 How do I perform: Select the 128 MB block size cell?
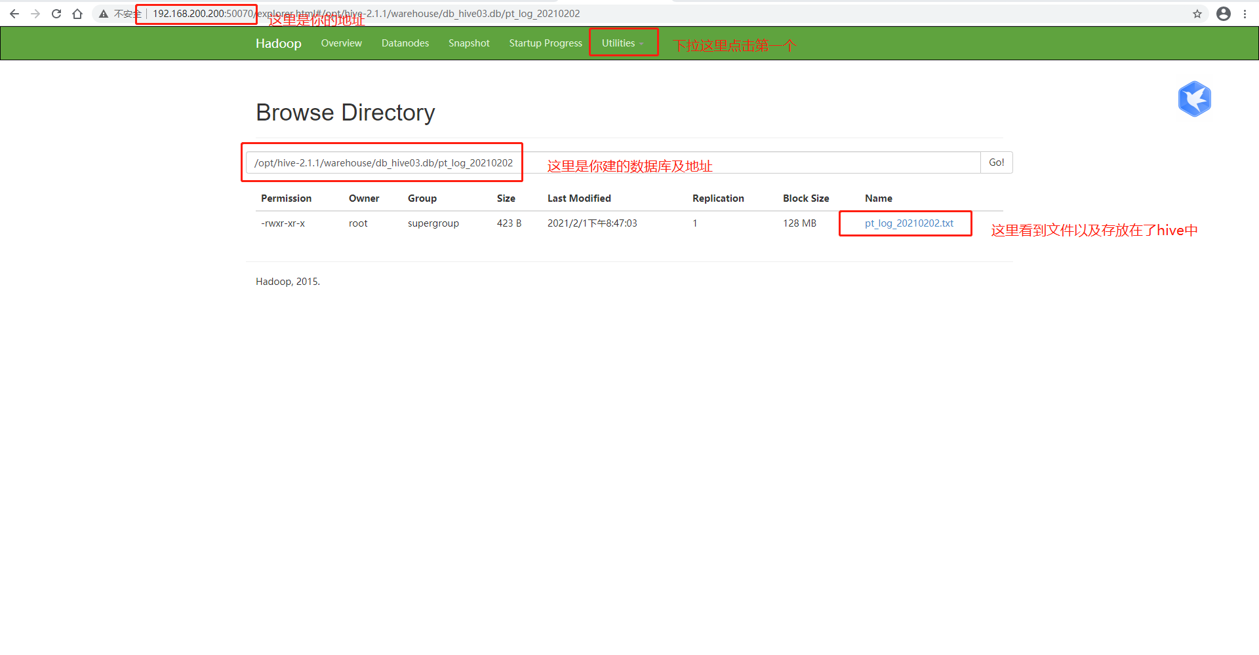point(799,223)
